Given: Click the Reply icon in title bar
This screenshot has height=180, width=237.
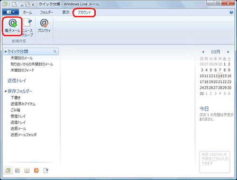Looking at the screenshot, I should click(x=21, y=4).
